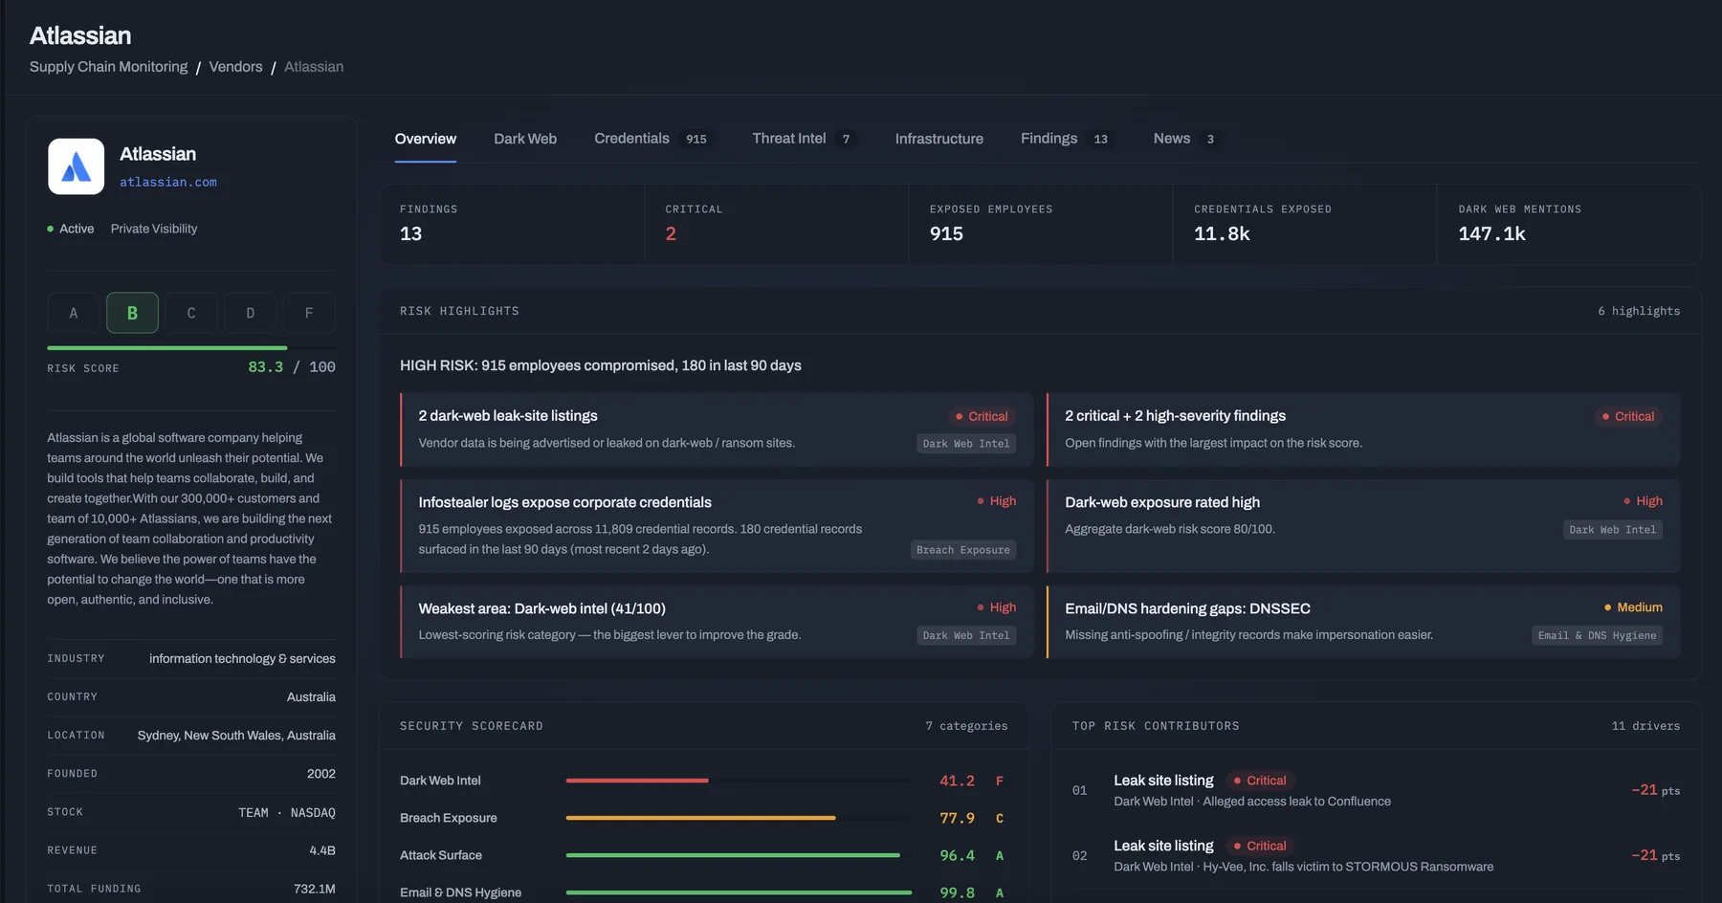1722x903 pixels.
Task: Open the Infrastructure tab
Action: pos(939,139)
